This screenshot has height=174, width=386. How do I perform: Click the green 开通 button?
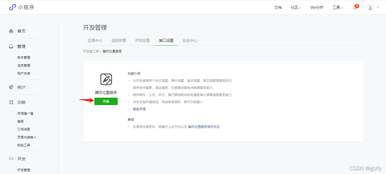coord(106,101)
